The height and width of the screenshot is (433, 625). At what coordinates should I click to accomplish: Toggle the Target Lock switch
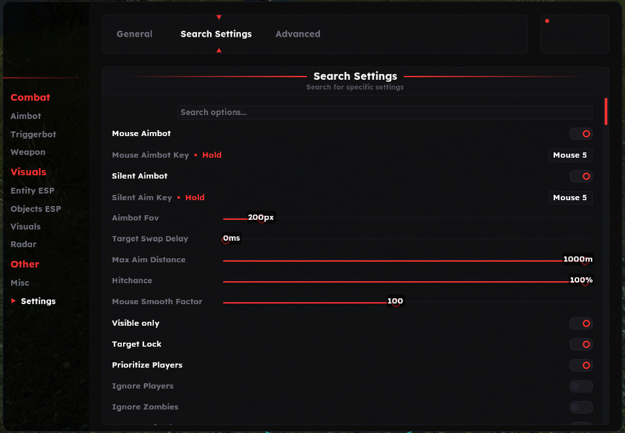pyautogui.click(x=580, y=344)
